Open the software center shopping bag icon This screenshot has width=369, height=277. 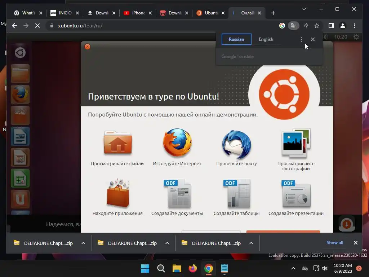click(x=118, y=193)
